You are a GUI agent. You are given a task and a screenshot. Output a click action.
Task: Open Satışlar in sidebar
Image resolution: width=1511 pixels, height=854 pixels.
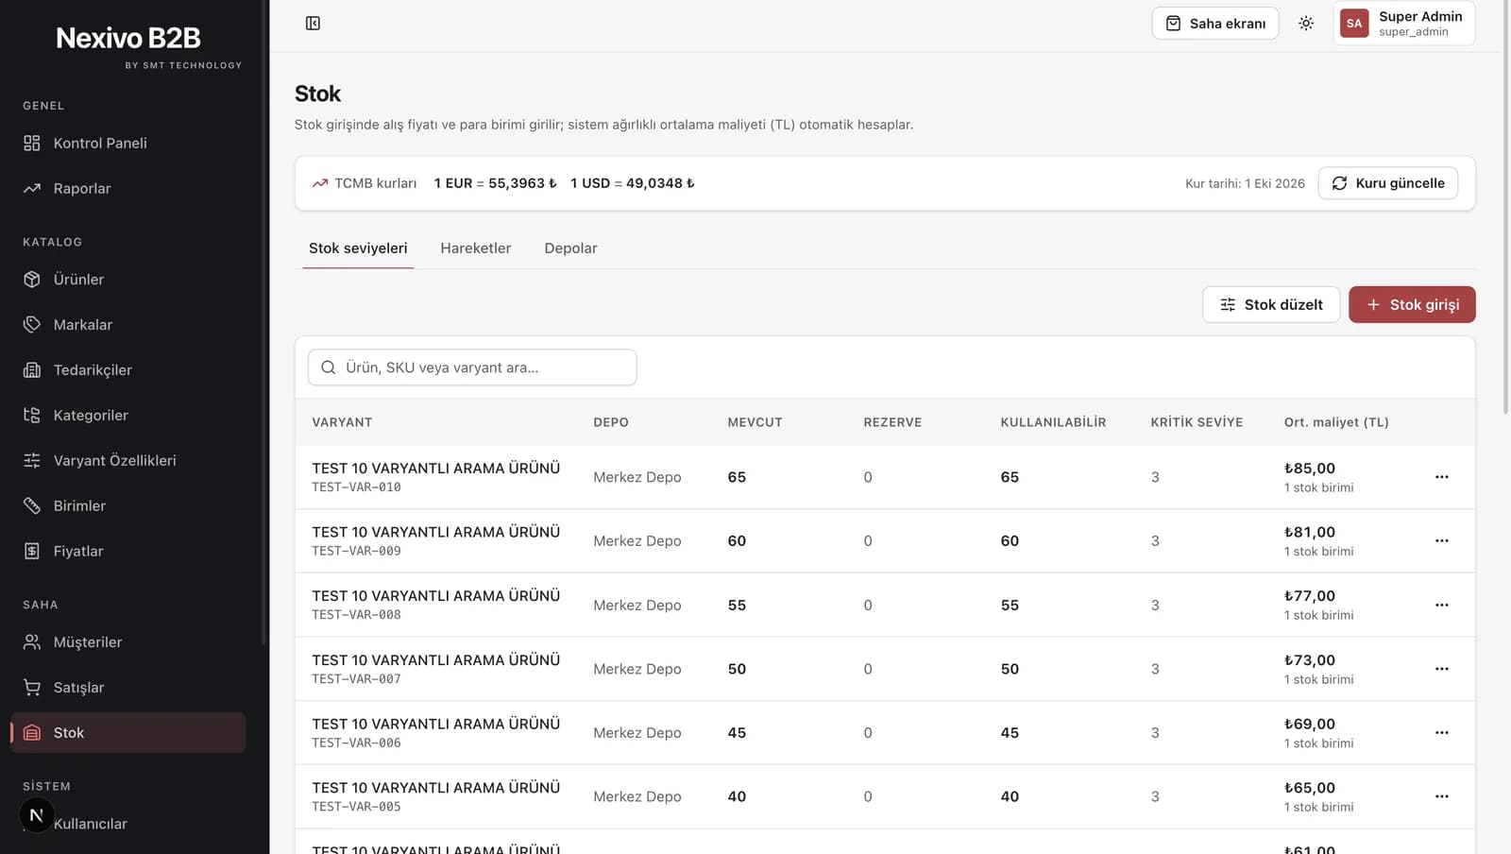tap(128, 687)
